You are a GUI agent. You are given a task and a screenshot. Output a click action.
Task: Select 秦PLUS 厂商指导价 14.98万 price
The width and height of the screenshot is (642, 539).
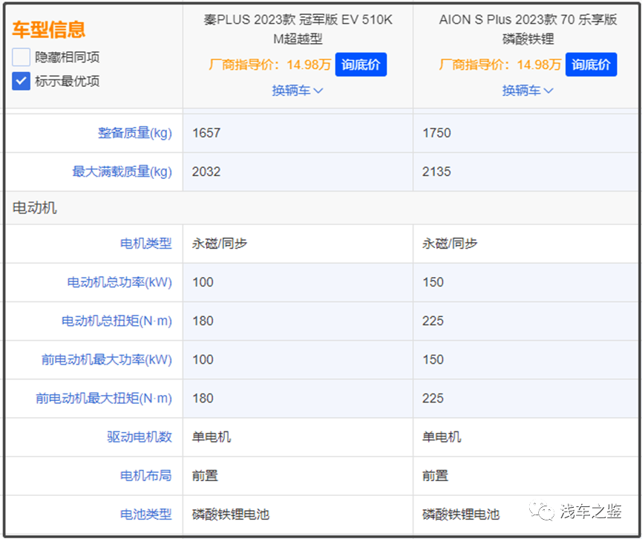pos(270,65)
